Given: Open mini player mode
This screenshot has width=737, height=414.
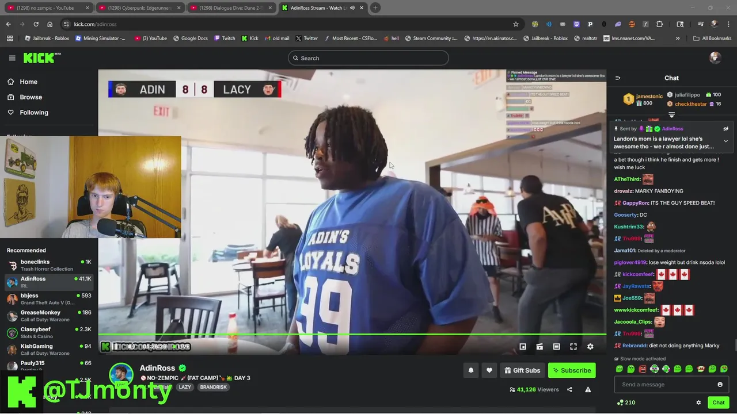Looking at the screenshot, I should [523, 347].
